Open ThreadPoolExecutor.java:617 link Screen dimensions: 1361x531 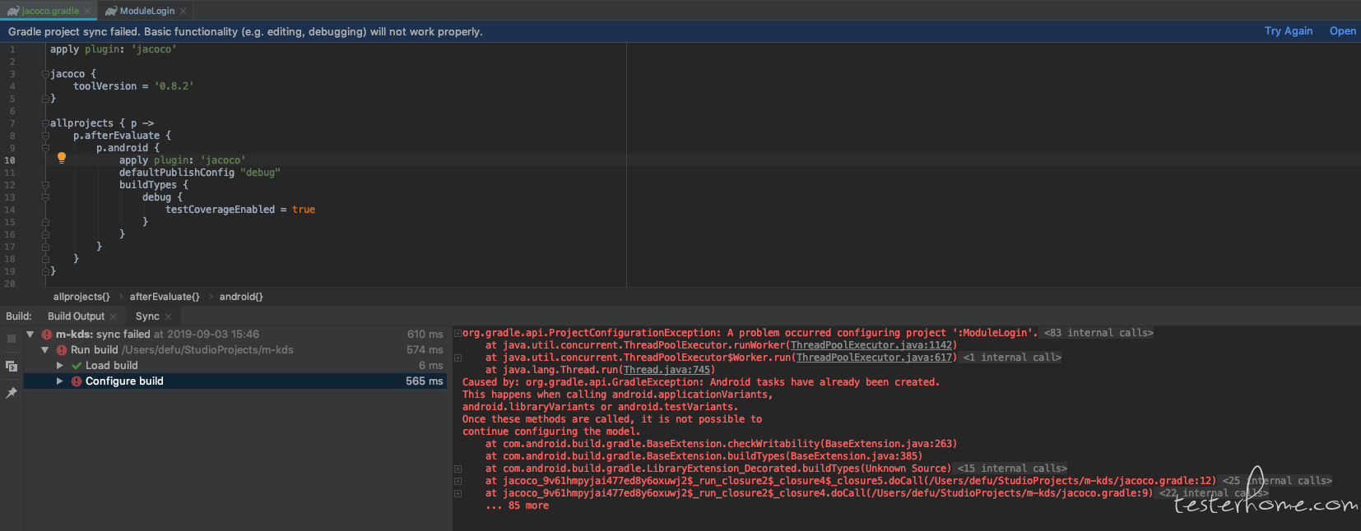pyautogui.click(x=874, y=358)
